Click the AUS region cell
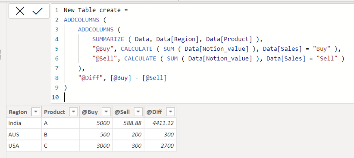The height and width of the screenshot is (158, 354). point(24,135)
